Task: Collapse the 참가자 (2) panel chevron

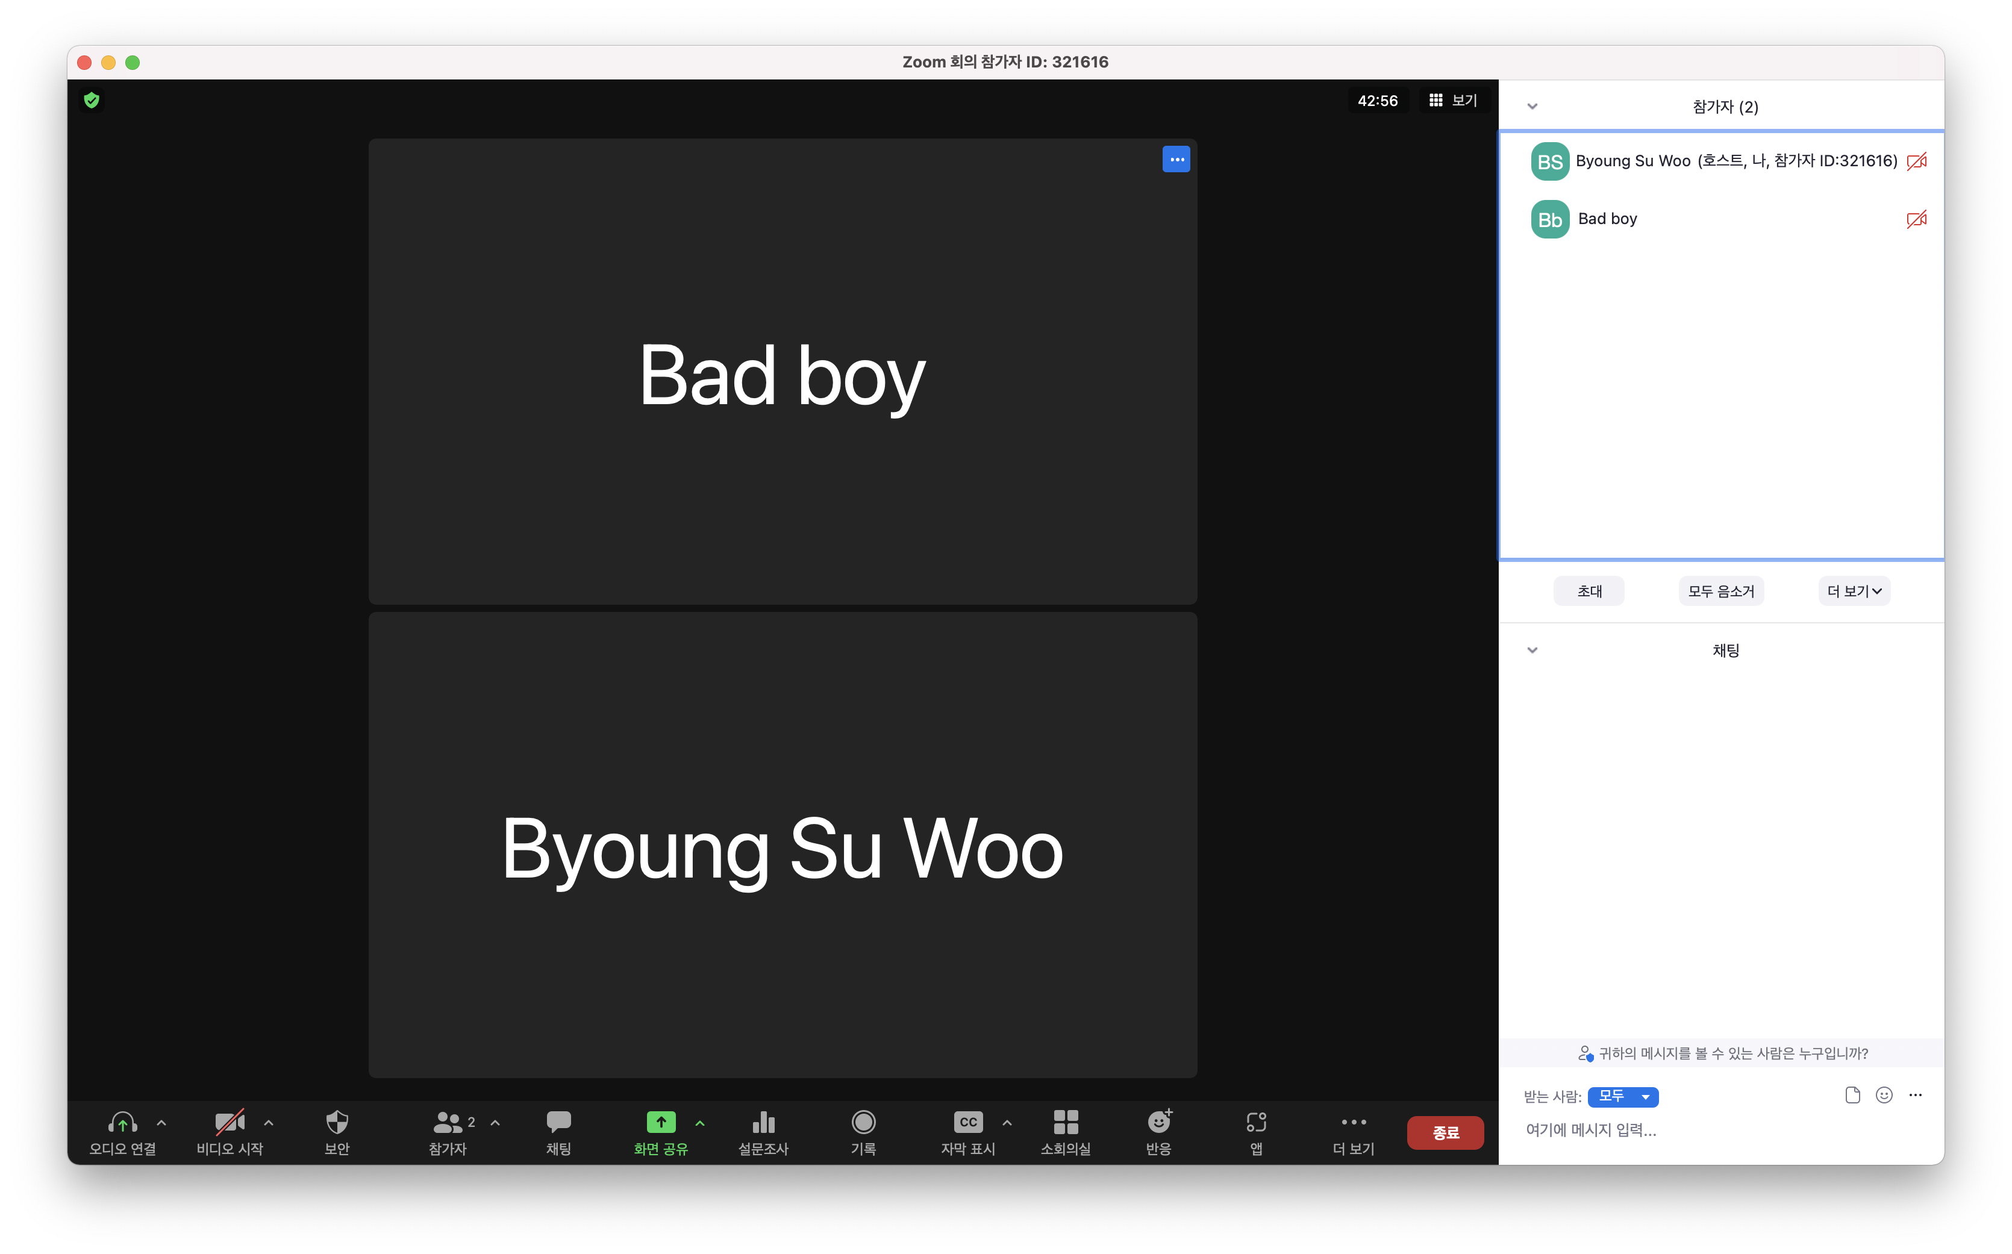Action: [x=1532, y=106]
